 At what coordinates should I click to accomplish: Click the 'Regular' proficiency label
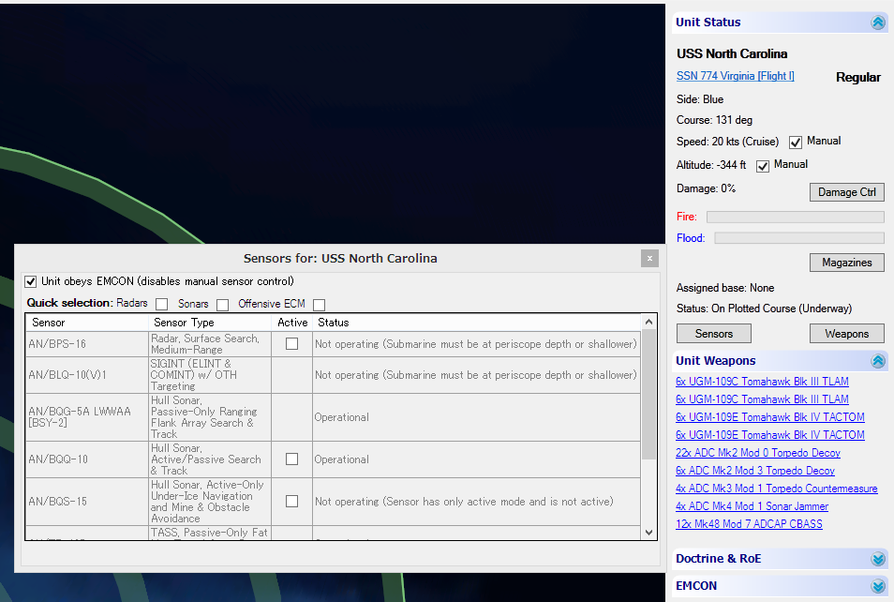858,77
